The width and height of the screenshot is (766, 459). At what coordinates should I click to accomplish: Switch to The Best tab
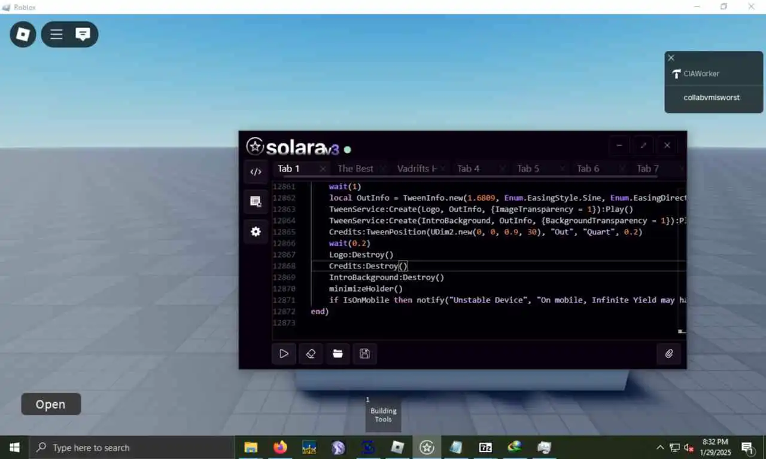355,169
